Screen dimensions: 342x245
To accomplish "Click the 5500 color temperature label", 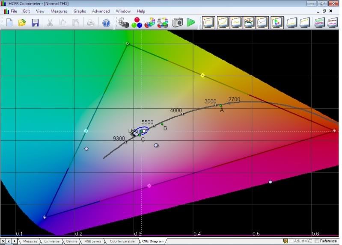I will (147, 122).
